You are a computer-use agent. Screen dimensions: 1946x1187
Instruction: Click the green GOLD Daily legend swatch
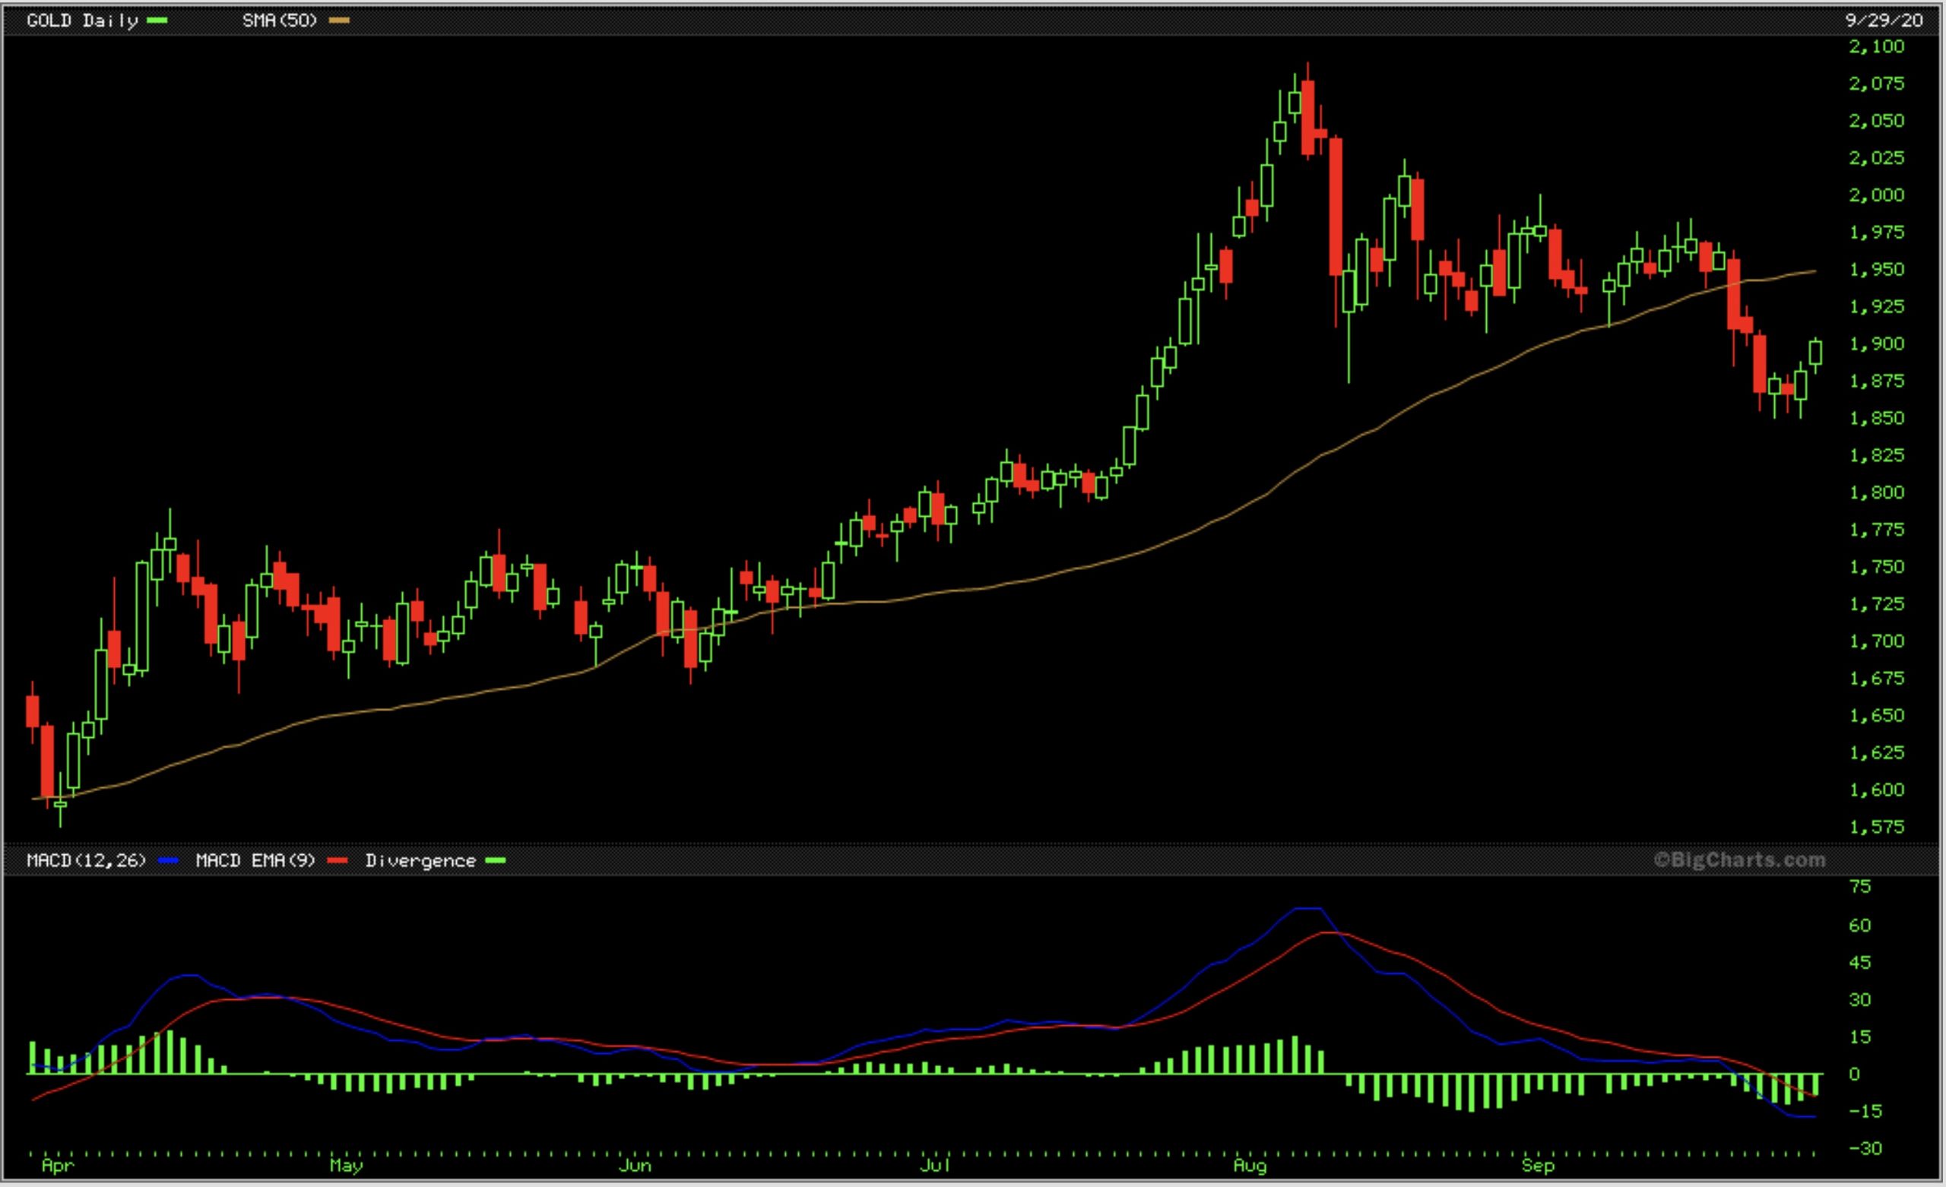[157, 21]
